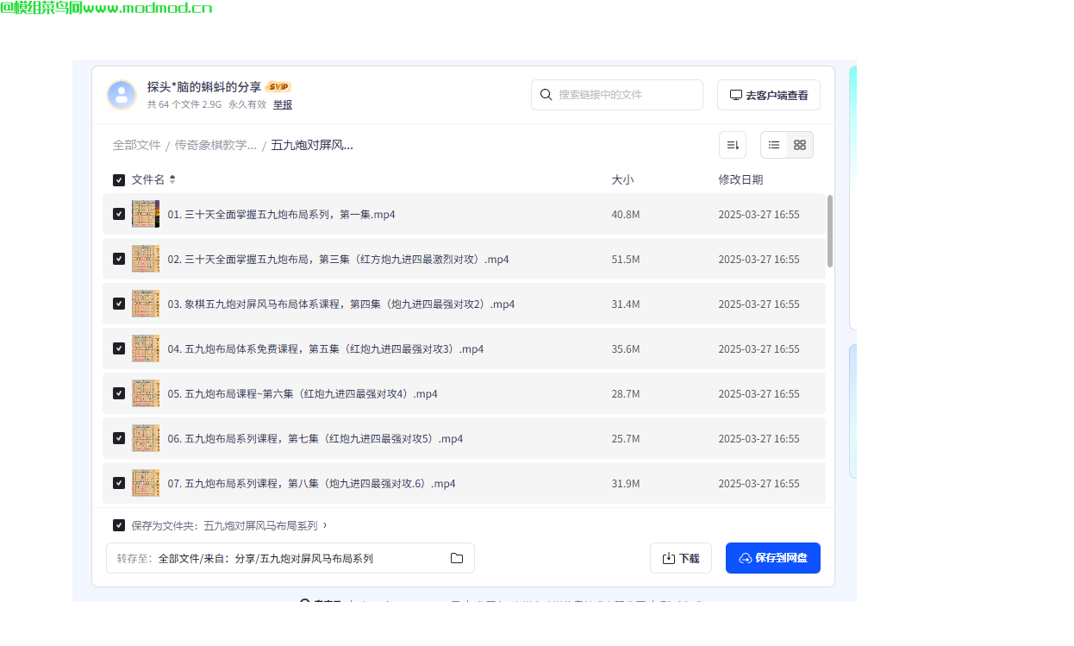Viewport: 1074px width, 646px height.
Task: Open the sort order icon above file list
Action: tap(733, 145)
